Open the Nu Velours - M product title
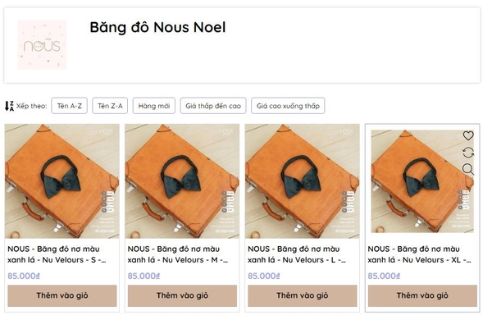The image size is (492, 320). tap(178, 254)
